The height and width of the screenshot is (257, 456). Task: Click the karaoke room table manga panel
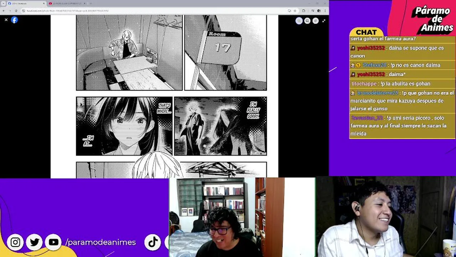(x=129, y=52)
